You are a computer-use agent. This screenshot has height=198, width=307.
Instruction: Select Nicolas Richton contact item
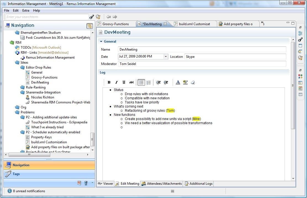[43, 97]
